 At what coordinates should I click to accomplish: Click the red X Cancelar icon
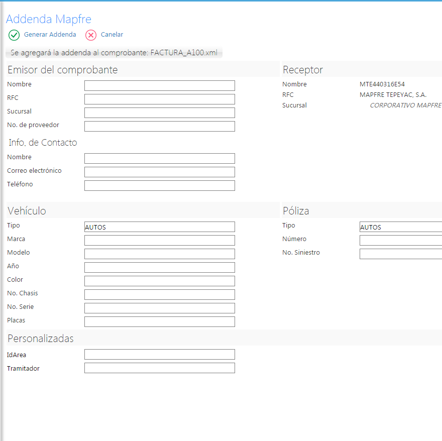click(91, 35)
